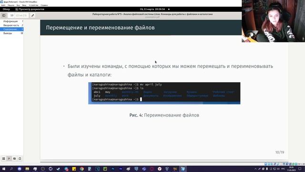This screenshot has width=305, height=172.
Task: Select Вводная часть outline entry
Action: point(11,25)
